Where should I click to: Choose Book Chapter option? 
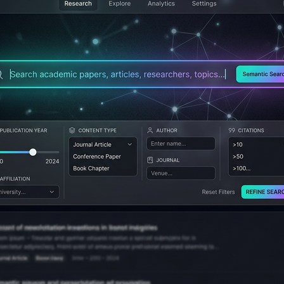click(x=91, y=169)
